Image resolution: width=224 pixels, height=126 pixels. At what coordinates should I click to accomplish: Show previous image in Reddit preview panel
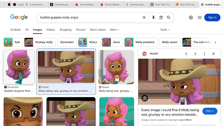coord(186,54)
